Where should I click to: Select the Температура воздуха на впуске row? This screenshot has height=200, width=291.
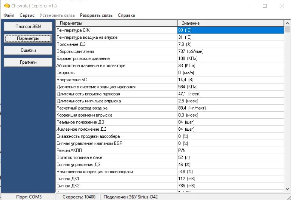170,37
